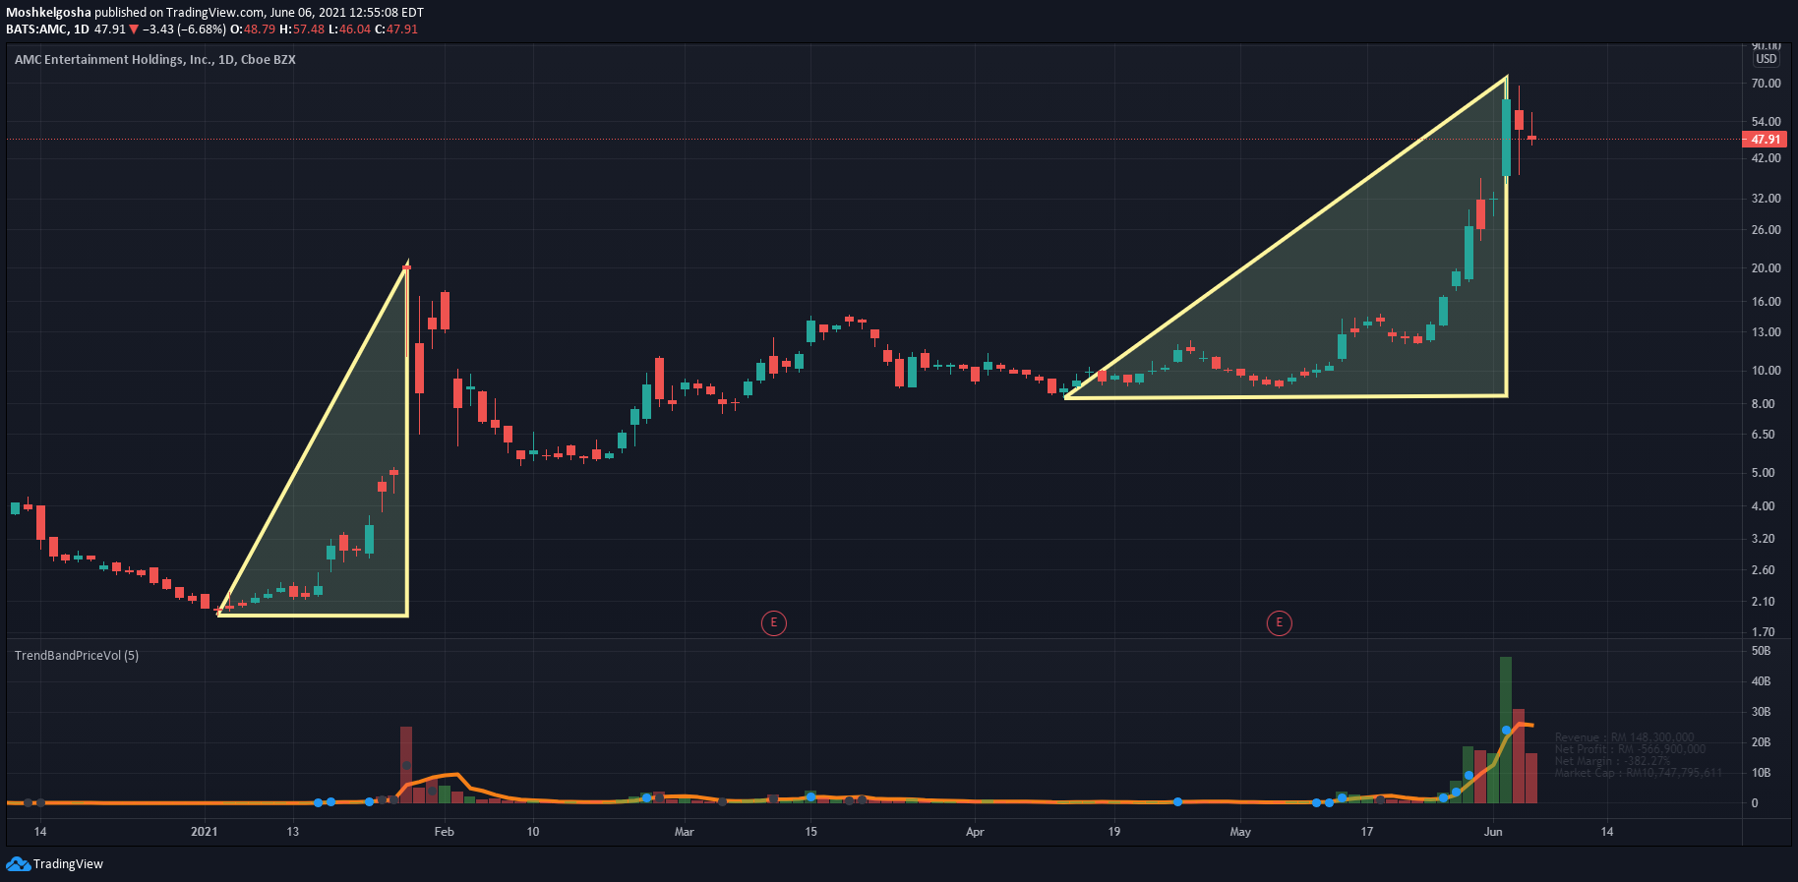Click the 50B volume axis label
This screenshot has width=1798, height=882.
(x=1761, y=651)
